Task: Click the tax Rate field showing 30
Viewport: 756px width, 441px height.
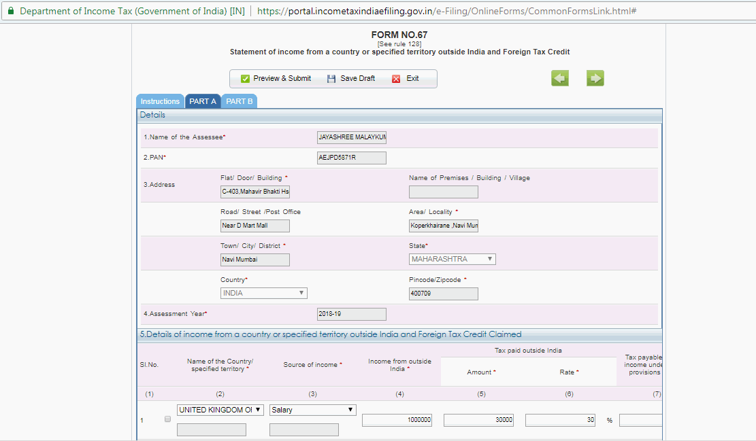Action: pyautogui.click(x=561, y=421)
